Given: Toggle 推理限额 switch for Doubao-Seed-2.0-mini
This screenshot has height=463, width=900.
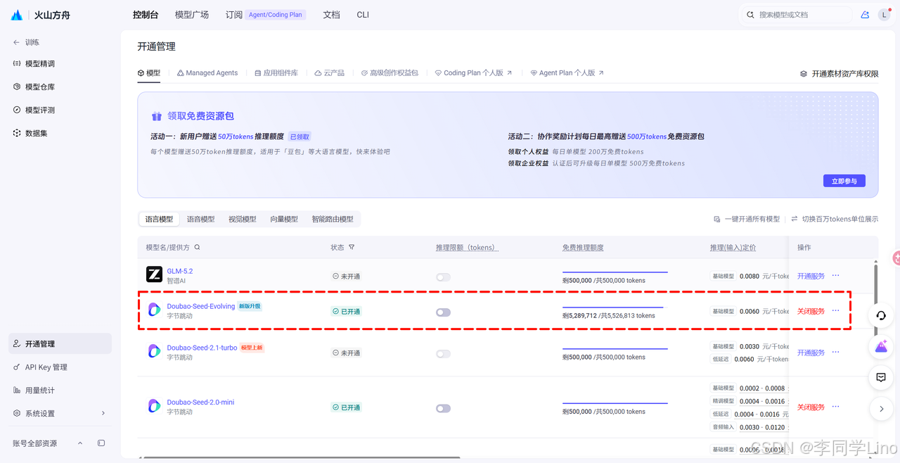Looking at the screenshot, I should 443,408.
